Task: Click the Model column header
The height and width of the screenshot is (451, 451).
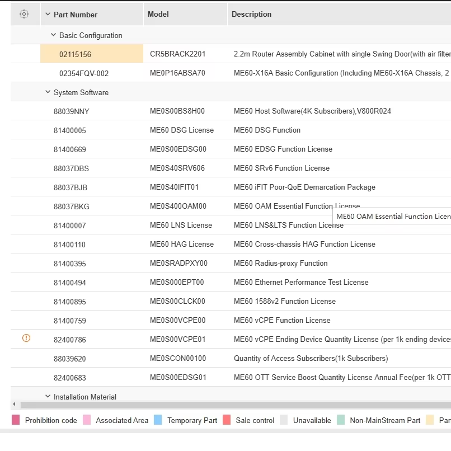Action: click(158, 15)
